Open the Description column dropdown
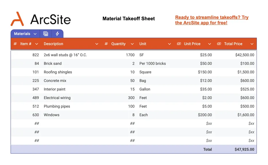 97,44
